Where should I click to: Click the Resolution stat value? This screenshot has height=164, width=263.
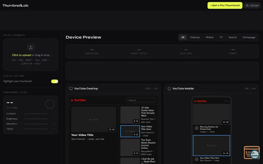(x=92, y=50)
